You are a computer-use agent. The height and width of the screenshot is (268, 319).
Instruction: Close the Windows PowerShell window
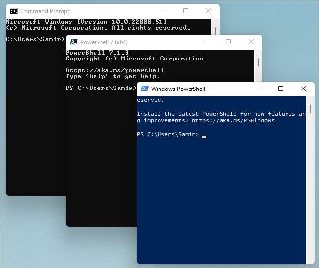(x=303, y=89)
